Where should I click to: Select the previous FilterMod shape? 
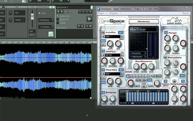pyautogui.click(x=103, y=74)
